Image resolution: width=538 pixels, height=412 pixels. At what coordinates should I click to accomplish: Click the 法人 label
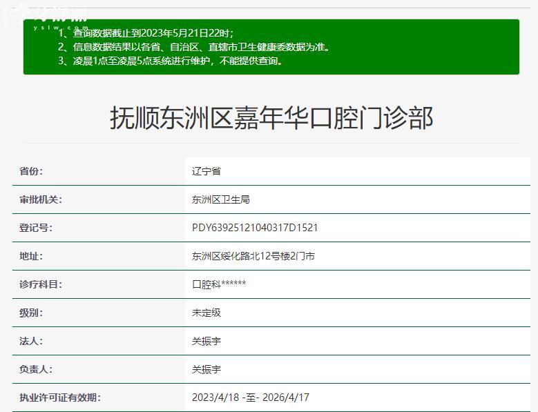(31, 341)
